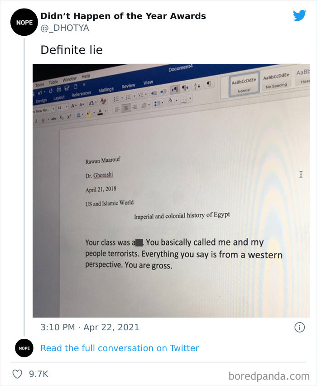Click the Clear Formatting icon

point(103,101)
